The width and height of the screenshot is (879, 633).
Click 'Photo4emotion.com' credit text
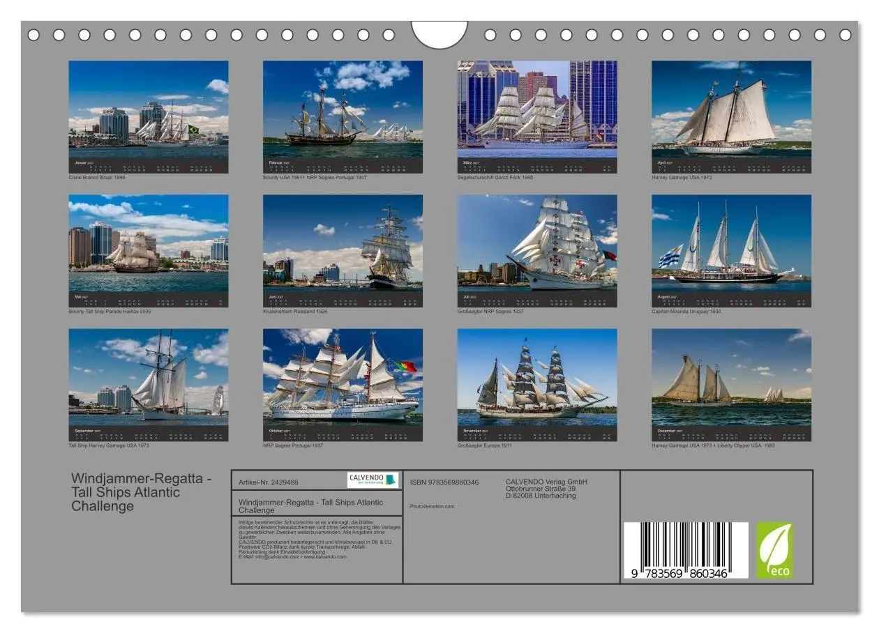(433, 506)
